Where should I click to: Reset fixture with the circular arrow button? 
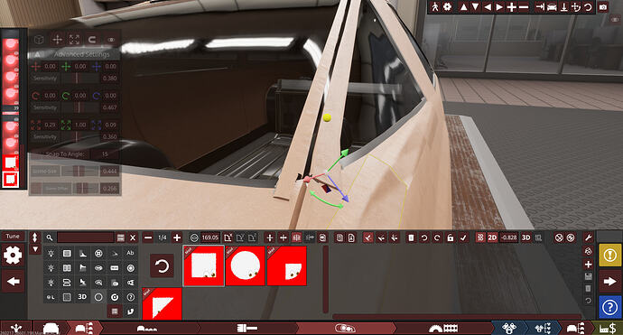pos(162,265)
